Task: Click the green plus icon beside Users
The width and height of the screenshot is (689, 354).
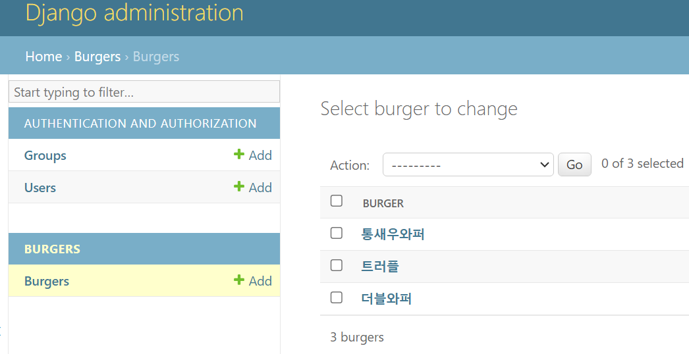Action: point(239,186)
